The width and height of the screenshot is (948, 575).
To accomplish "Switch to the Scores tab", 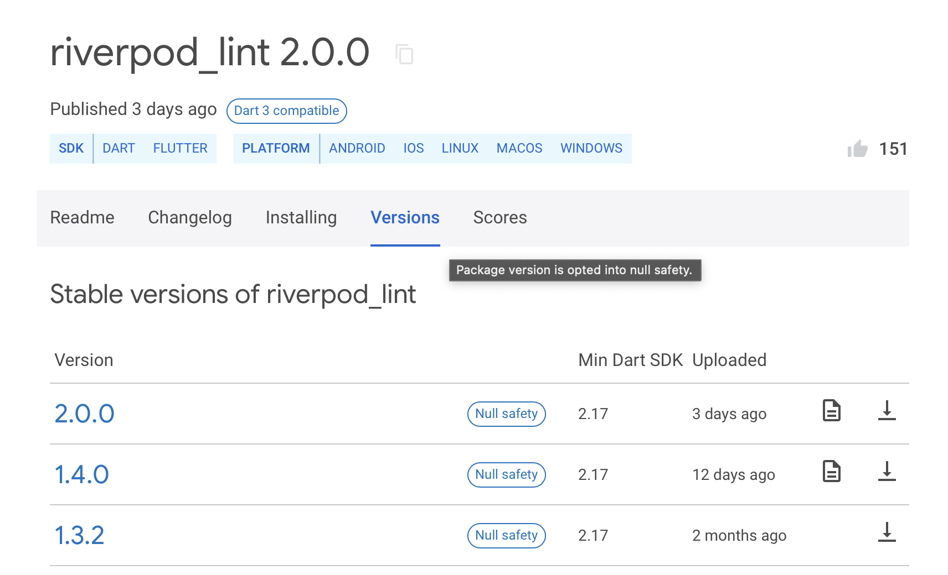I will (499, 218).
